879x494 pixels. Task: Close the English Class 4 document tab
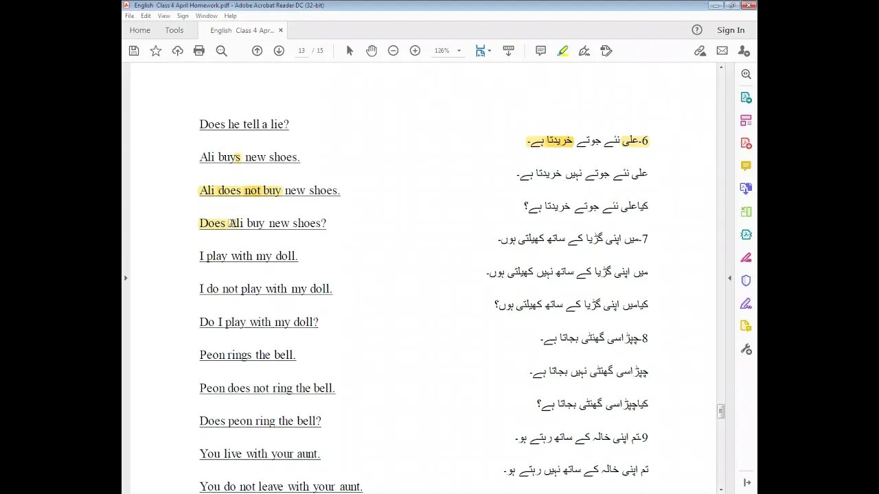[281, 30]
